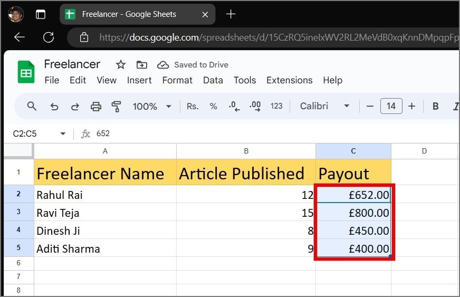Apply Rs. currency format
460x297 pixels.
[x=193, y=106]
